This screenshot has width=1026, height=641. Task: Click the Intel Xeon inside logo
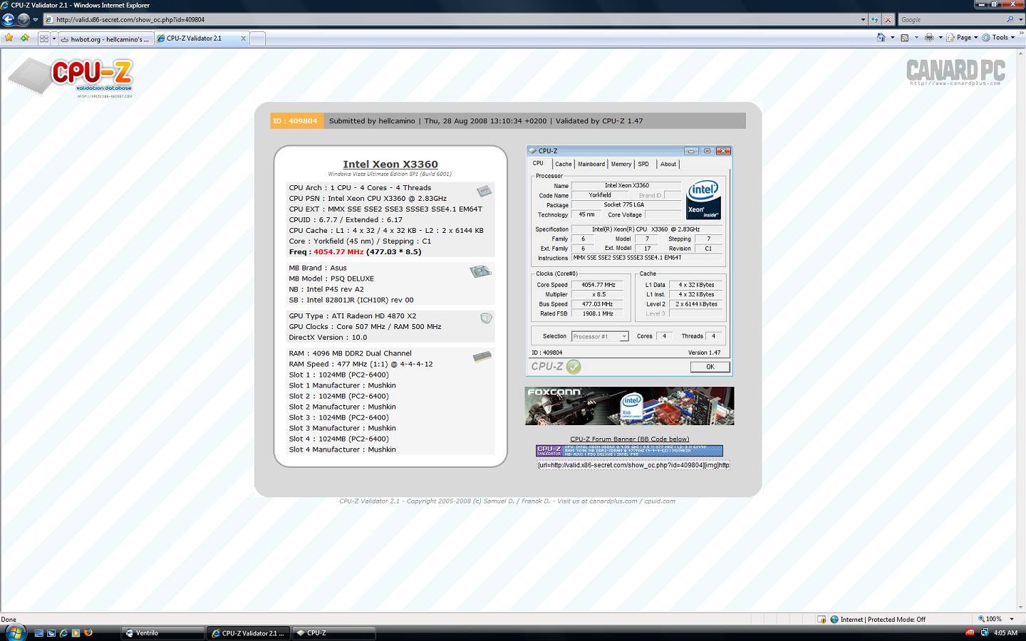pos(703,199)
